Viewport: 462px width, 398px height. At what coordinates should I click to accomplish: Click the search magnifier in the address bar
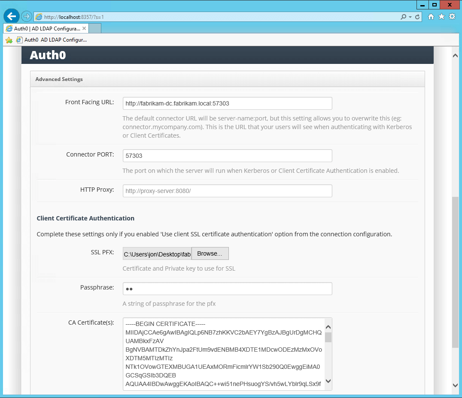(x=404, y=16)
